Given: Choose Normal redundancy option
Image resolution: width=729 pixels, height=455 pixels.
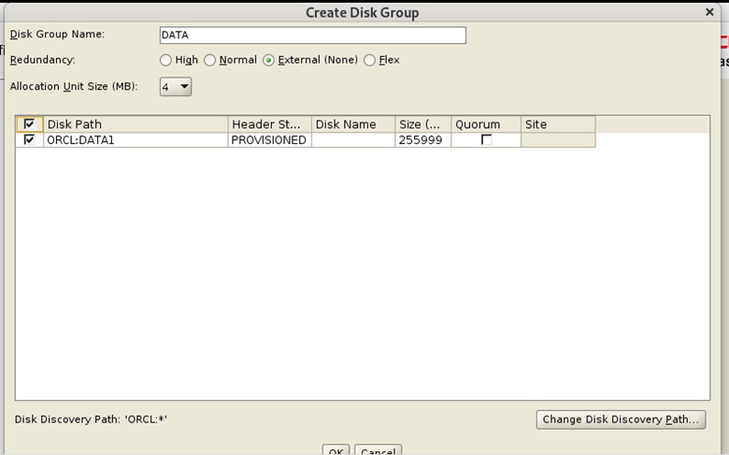Looking at the screenshot, I should point(209,60).
